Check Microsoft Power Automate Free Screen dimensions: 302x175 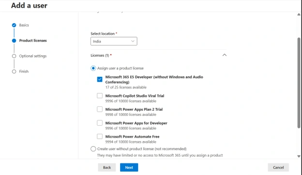point(100,136)
